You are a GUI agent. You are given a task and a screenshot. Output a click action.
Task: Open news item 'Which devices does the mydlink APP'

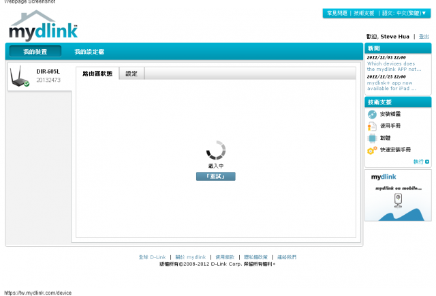coord(394,66)
